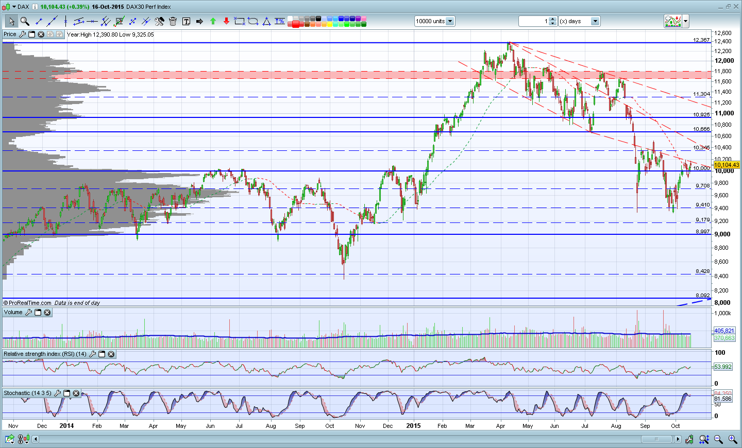Select the triangle drawing tool
The height and width of the screenshot is (448, 742).
[266, 21]
